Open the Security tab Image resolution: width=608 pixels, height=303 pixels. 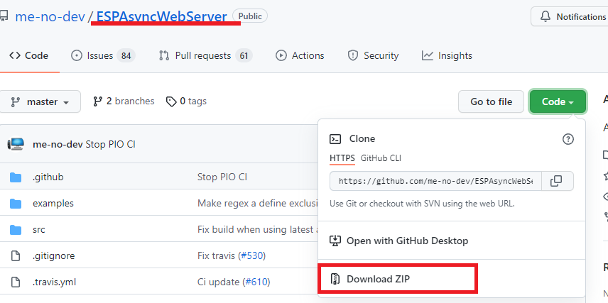373,56
